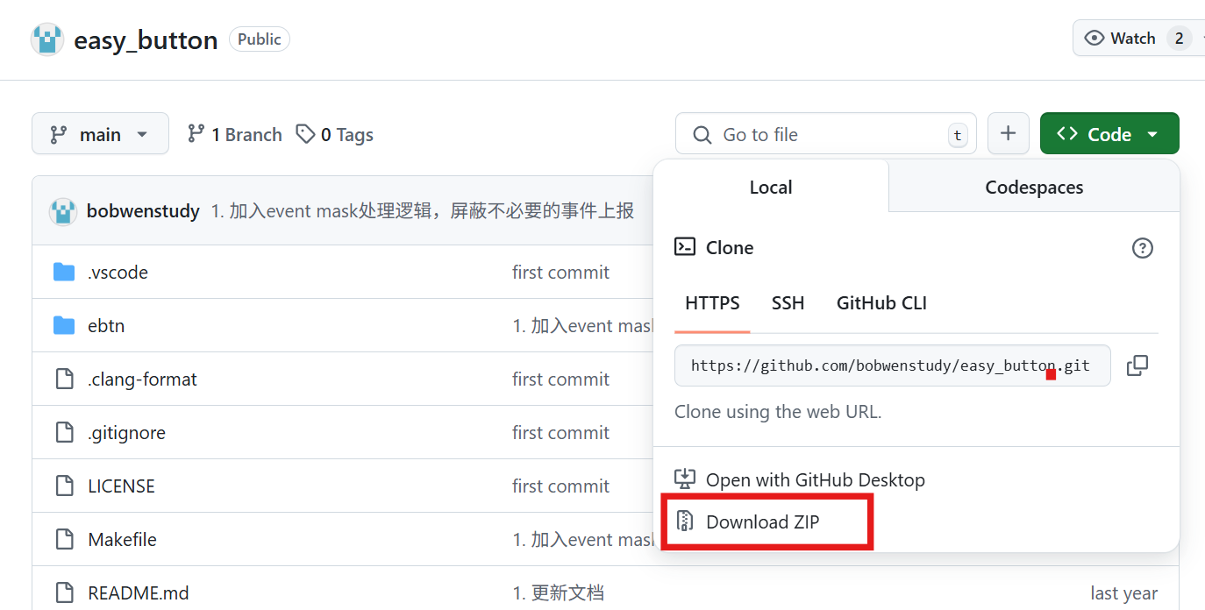1205x610 pixels.
Task: Open the easy_button repository title link
Action: point(146,40)
